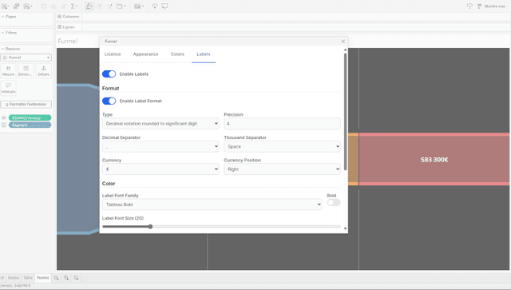Click the red funnel segment labeled 583 300€
511x290 pixels.
(x=434, y=159)
